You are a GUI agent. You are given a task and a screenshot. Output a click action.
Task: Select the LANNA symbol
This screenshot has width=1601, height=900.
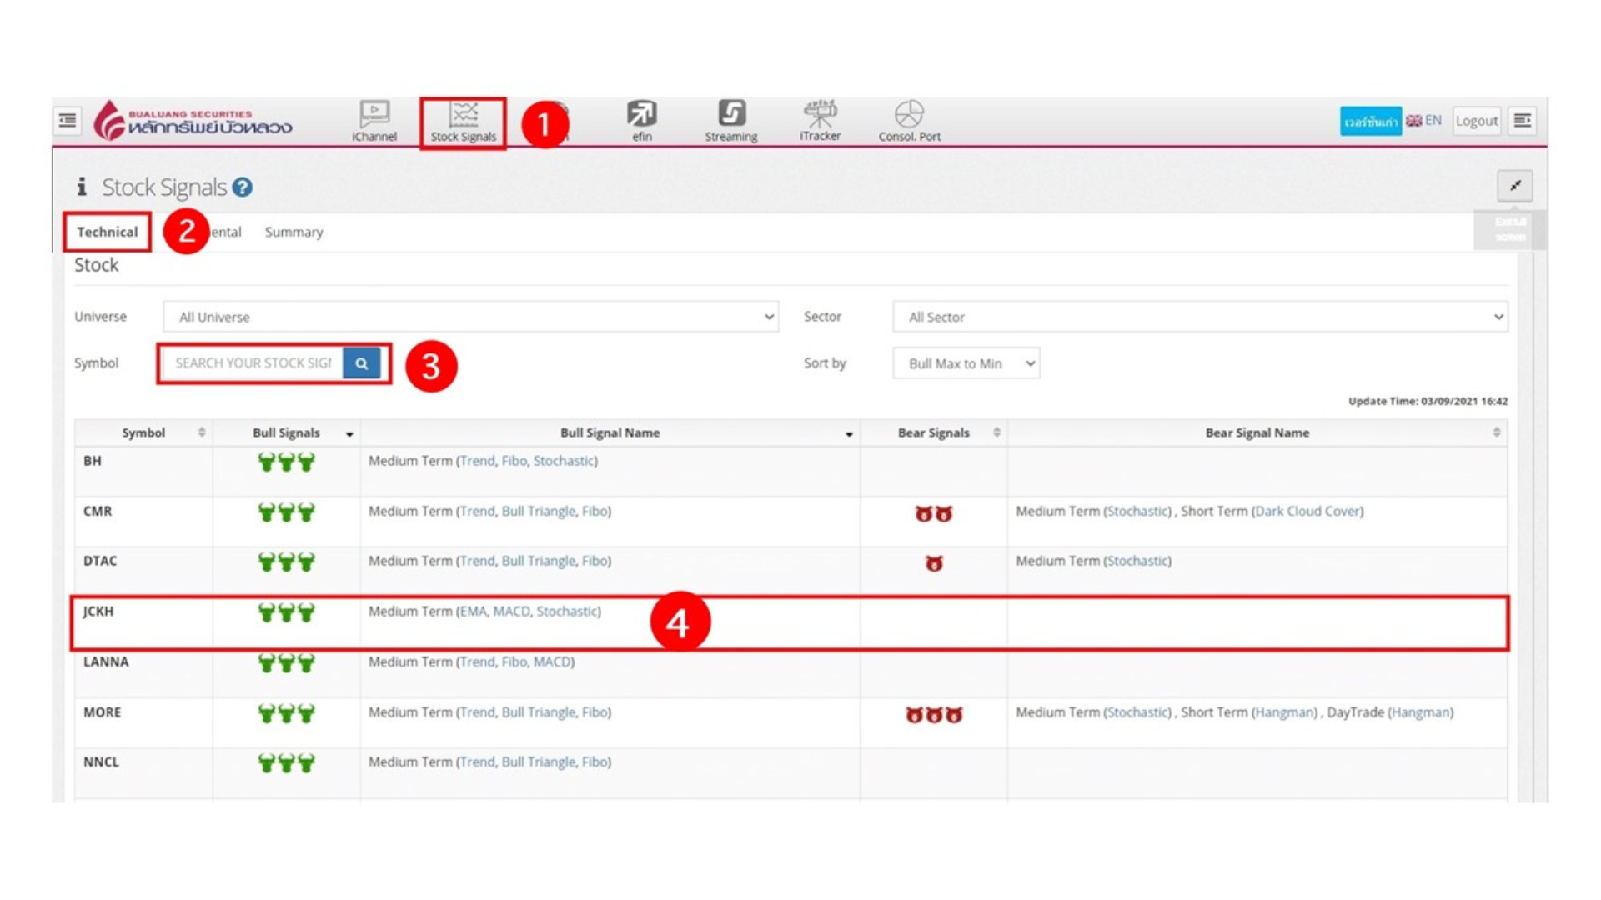[106, 662]
